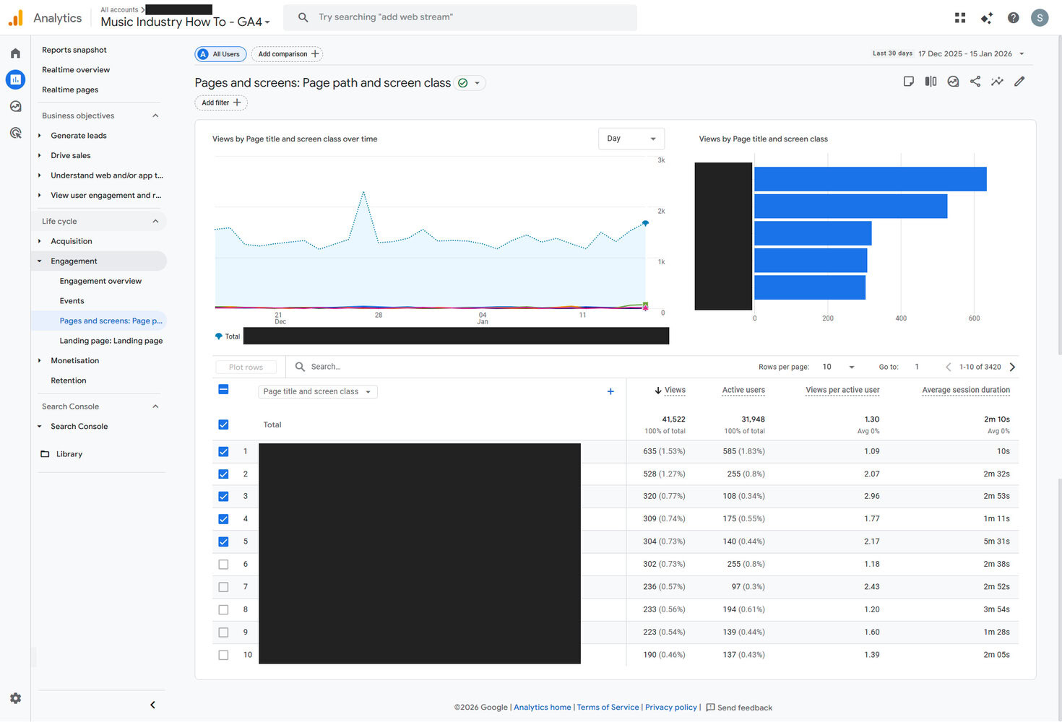Click the Insights sparkline icon

(x=997, y=82)
